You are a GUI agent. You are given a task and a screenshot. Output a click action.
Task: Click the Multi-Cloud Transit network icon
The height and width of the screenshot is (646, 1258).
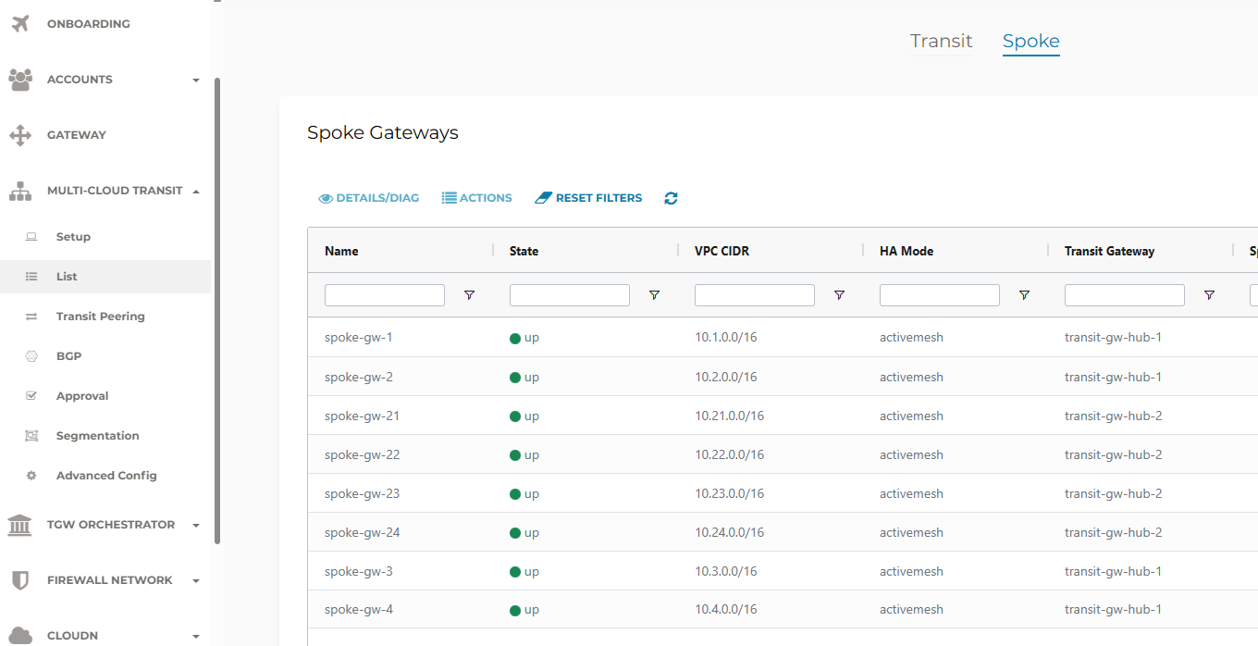pyautogui.click(x=20, y=191)
